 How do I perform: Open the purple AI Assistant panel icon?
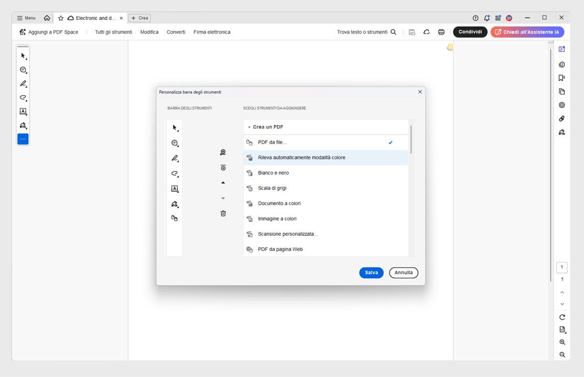[562, 49]
